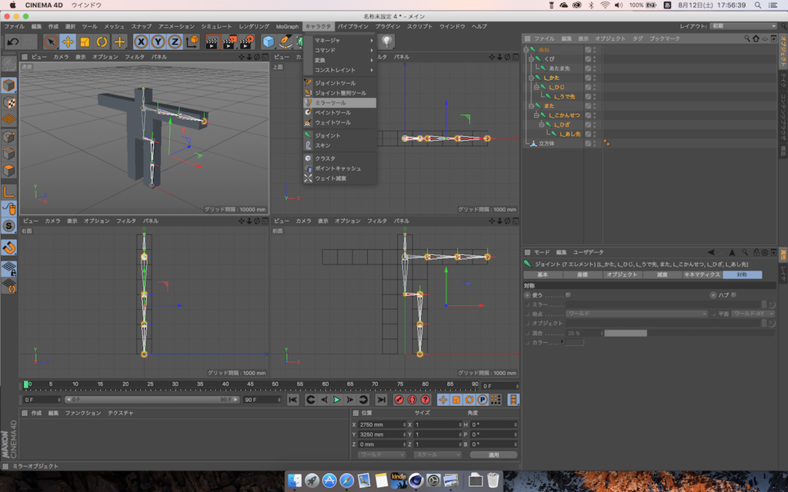Add a Cube primitive object

pos(269,42)
